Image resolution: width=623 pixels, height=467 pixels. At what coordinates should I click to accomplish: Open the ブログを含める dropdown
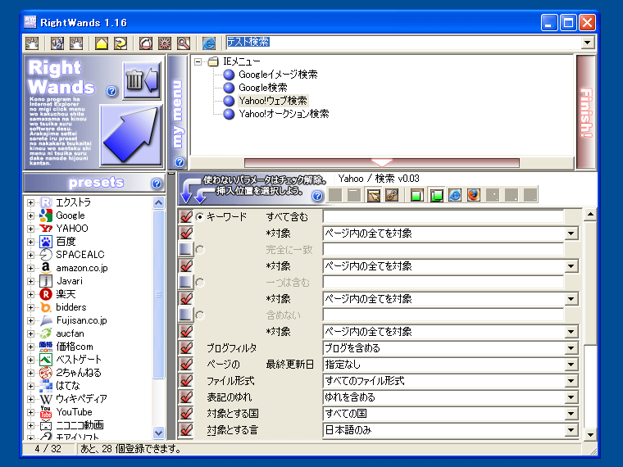(571, 348)
